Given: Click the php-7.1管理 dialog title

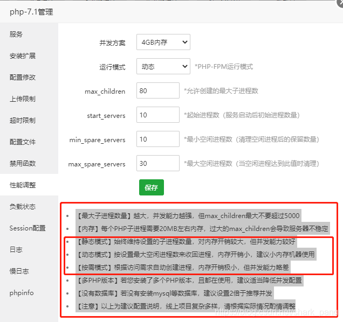Looking at the screenshot, I should pos(31,12).
